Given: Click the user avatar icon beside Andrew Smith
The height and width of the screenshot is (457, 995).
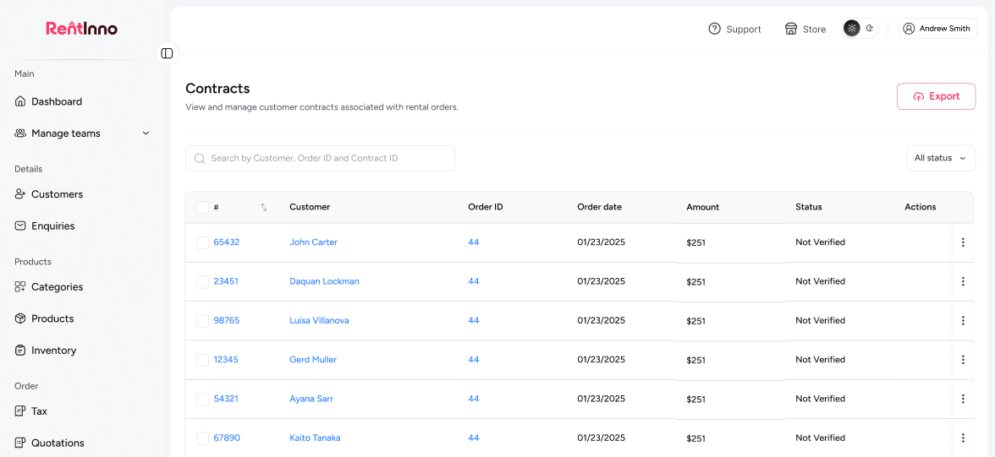Looking at the screenshot, I should (909, 29).
